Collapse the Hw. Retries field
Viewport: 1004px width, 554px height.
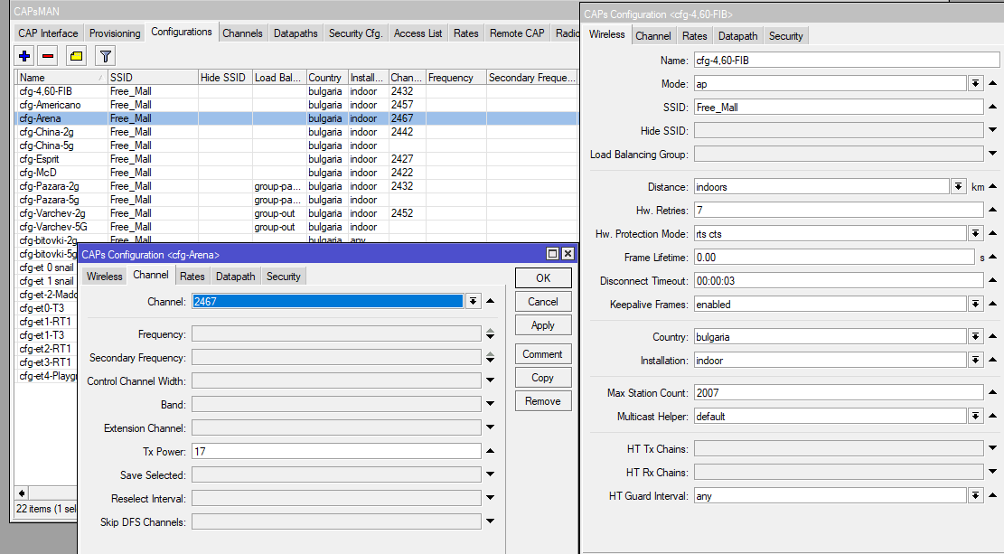[x=993, y=210]
